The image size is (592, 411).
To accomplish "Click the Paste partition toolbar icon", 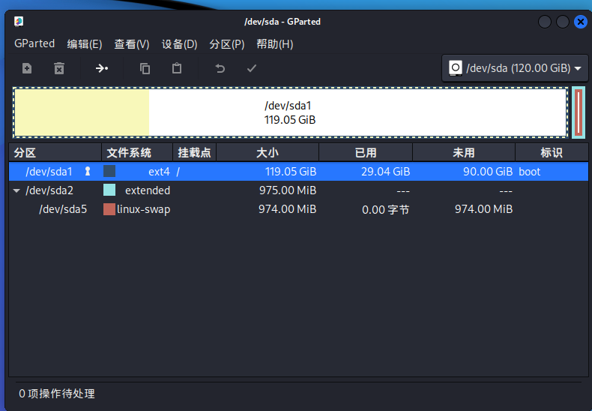I will (x=177, y=68).
